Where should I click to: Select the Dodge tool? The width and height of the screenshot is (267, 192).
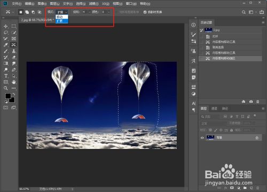click(6, 70)
